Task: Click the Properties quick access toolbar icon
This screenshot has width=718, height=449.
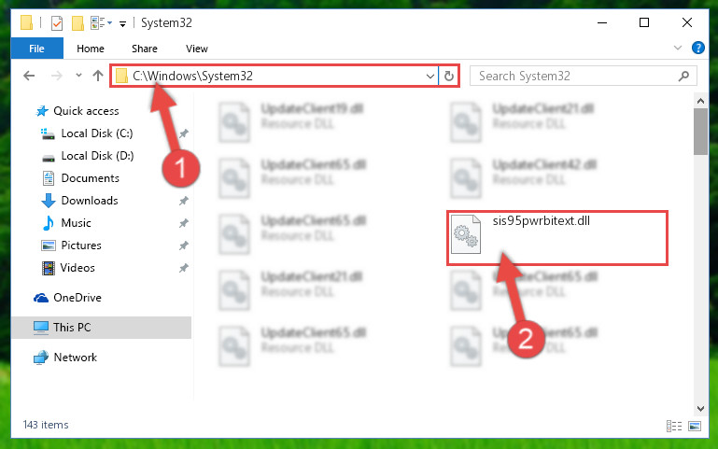Action: tap(57, 23)
